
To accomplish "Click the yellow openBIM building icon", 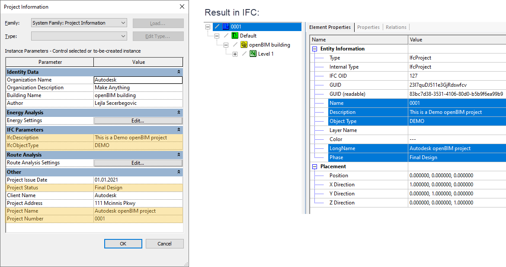I will pos(244,45).
